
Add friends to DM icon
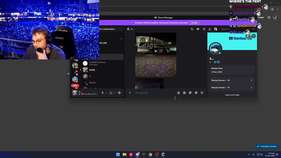[210, 29]
